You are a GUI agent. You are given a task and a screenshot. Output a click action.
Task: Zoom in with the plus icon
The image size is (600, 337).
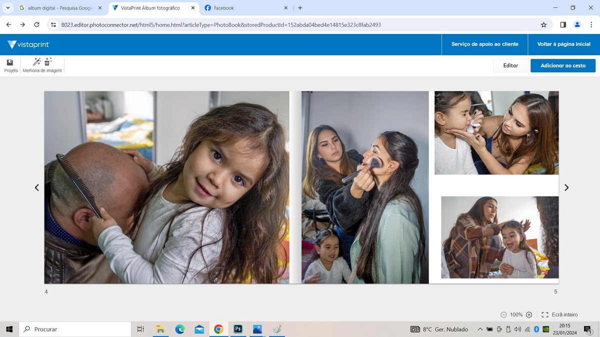coord(529,315)
